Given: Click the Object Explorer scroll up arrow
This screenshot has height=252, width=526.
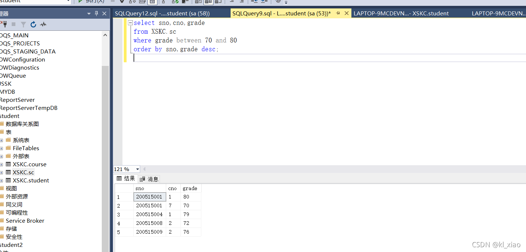Looking at the screenshot, I should 105,35.
